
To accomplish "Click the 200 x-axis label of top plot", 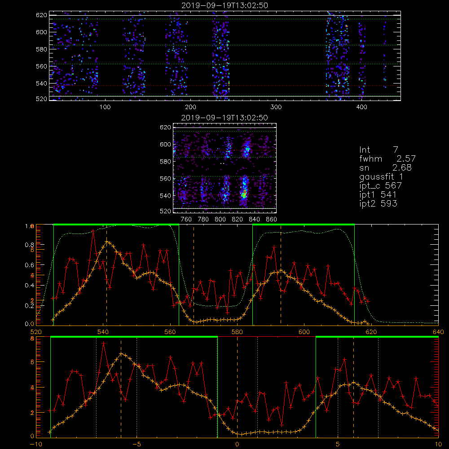I will pos(190,107).
